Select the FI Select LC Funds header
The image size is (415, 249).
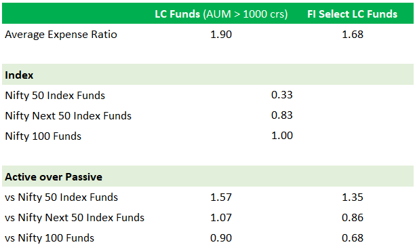click(x=352, y=14)
